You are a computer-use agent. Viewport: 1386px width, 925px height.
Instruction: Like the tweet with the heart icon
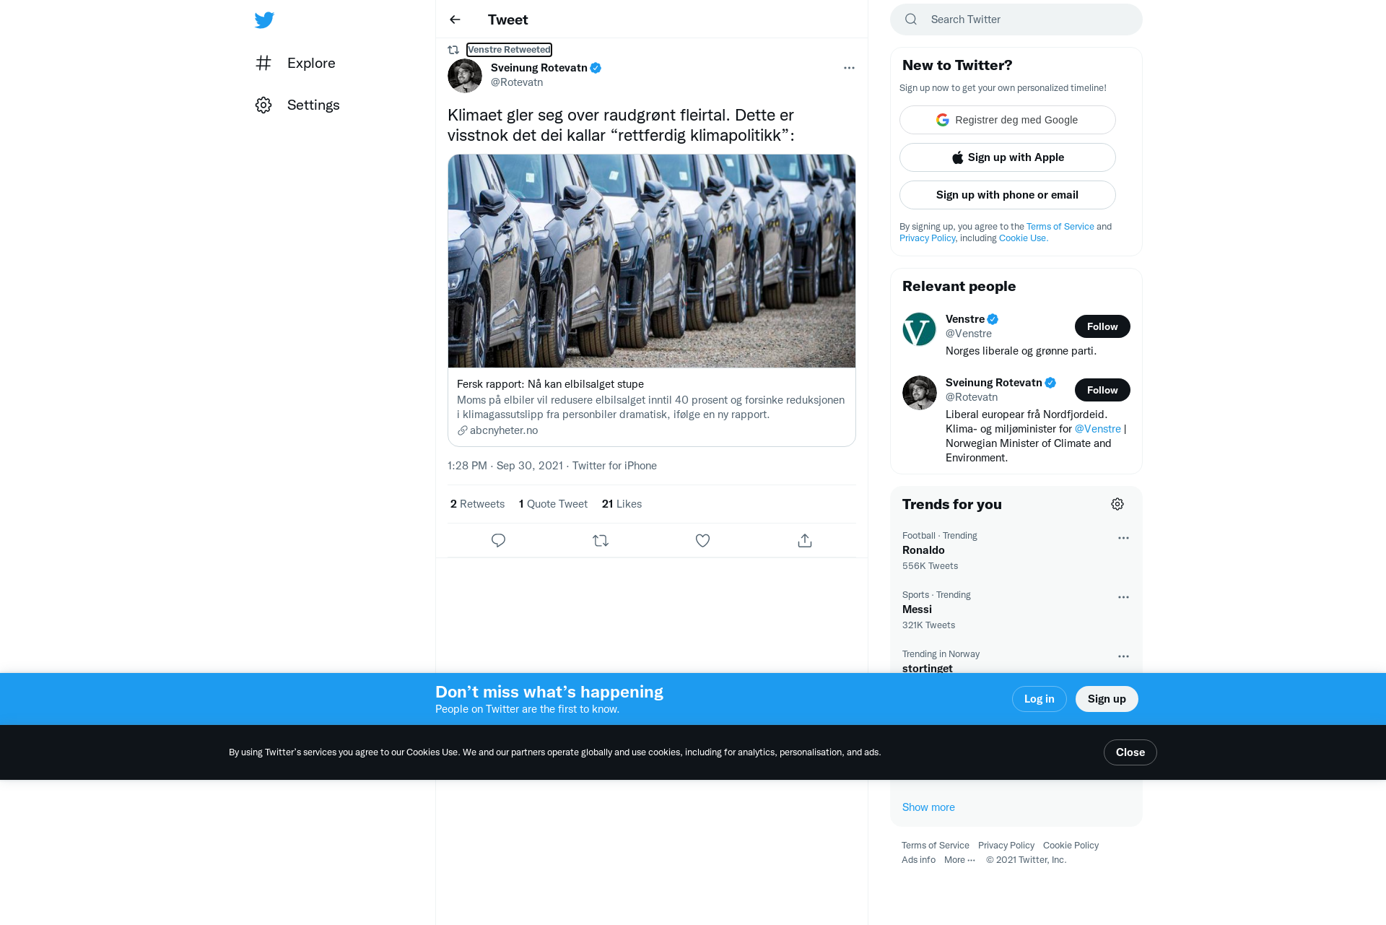pos(702,540)
